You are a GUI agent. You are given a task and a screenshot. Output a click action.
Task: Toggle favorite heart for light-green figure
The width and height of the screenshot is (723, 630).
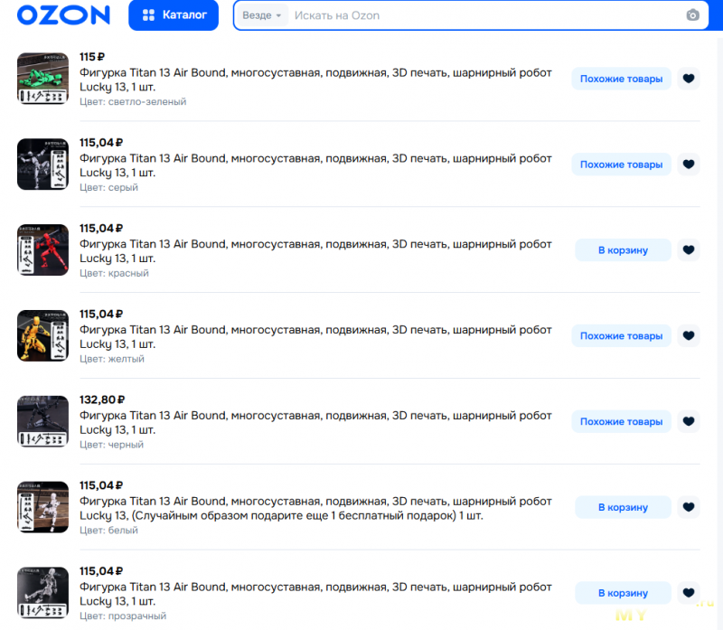pos(689,79)
